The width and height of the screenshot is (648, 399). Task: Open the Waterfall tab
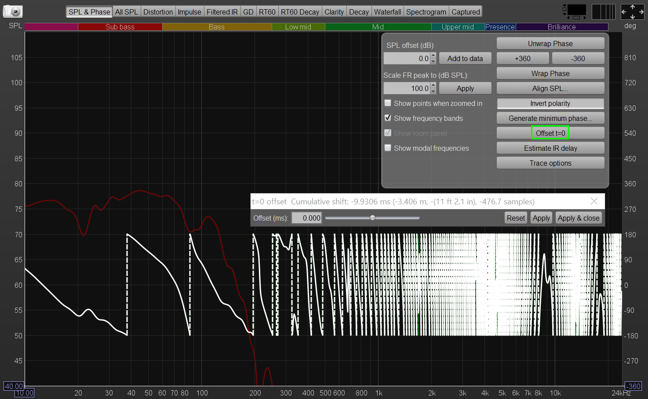pos(387,12)
